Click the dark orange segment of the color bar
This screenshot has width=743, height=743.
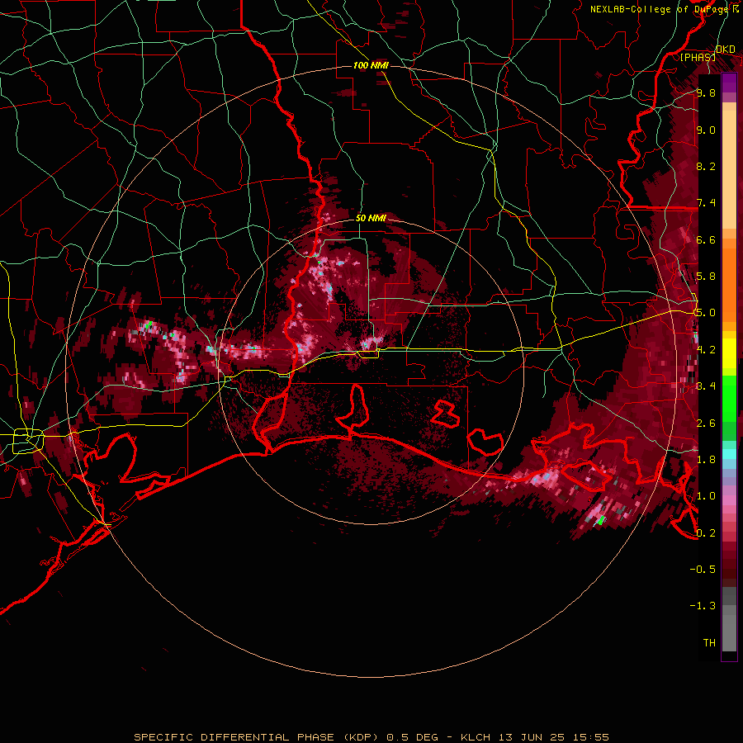pos(729,284)
